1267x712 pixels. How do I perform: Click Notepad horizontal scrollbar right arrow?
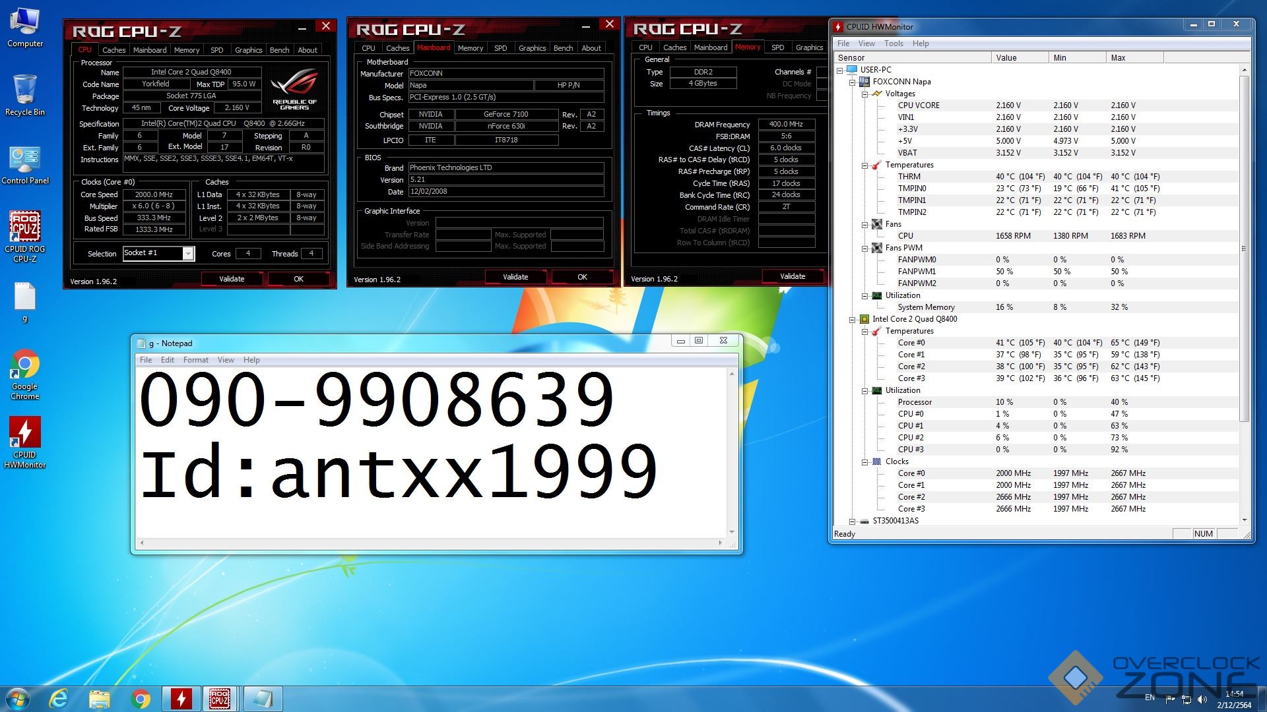[720, 543]
